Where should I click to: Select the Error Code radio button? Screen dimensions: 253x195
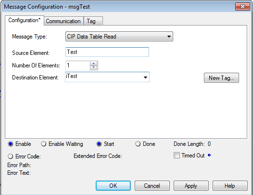tap(11, 156)
